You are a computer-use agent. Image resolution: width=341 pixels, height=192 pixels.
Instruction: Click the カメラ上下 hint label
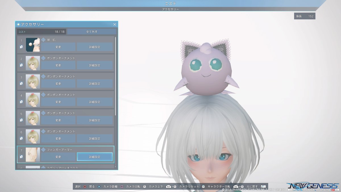coord(157,187)
